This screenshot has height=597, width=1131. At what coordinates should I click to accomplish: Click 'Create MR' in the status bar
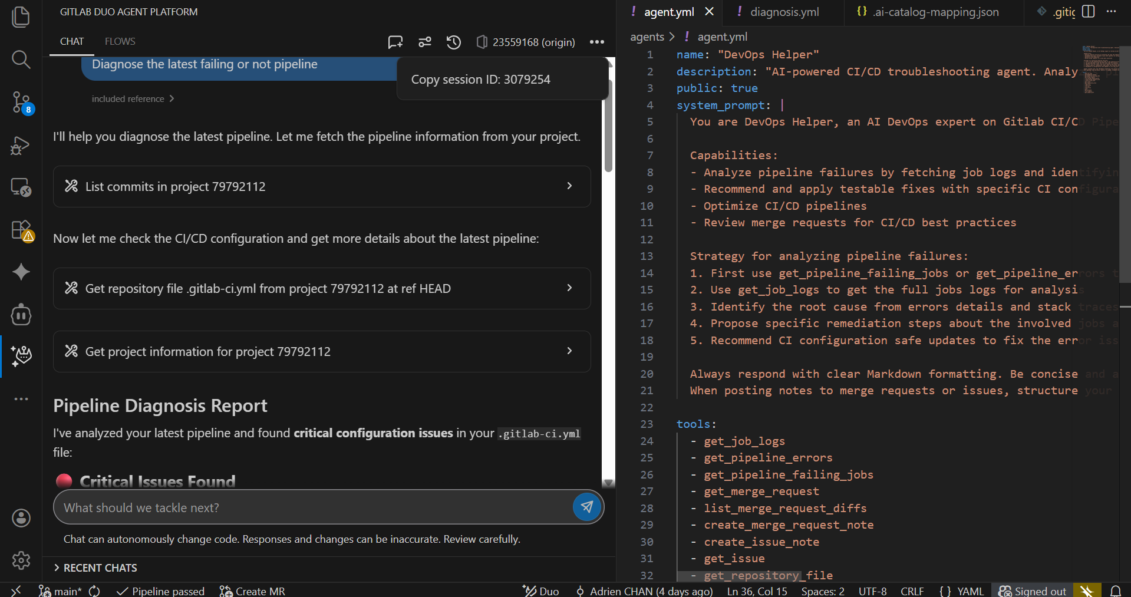[x=252, y=591]
